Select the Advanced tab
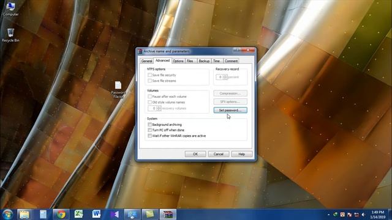The width and height of the screenshot is (392, 220). [162, 61]
